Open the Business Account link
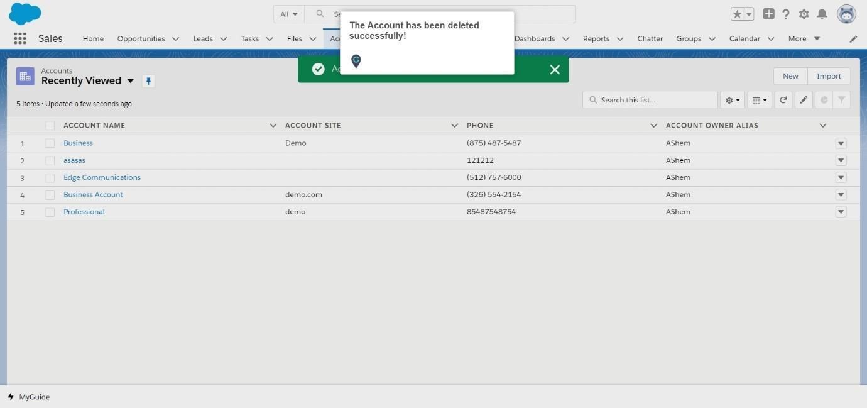The height and width of the screenshot is (408, 867). [x=93, y=195]
